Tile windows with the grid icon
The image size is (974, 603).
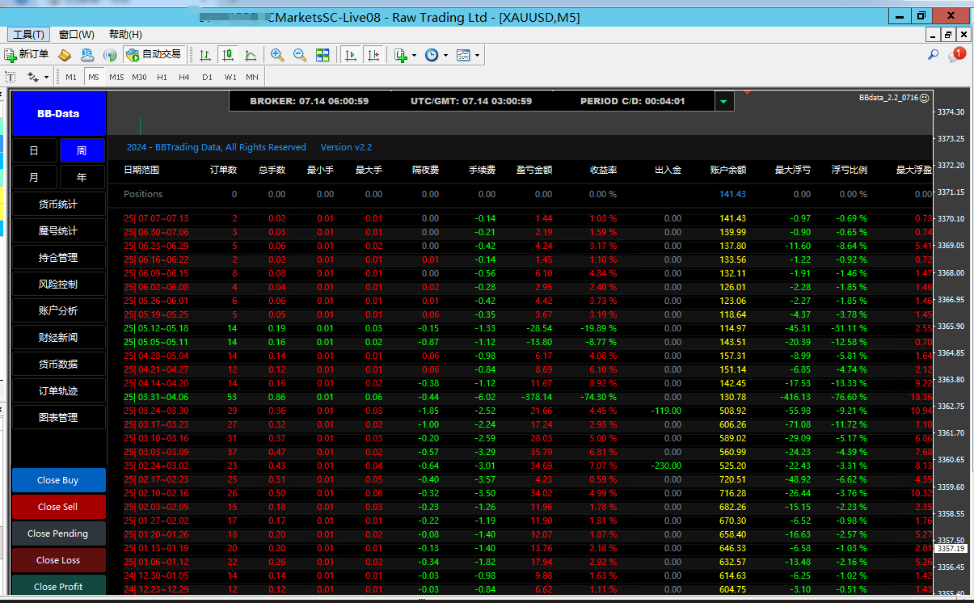323,55
